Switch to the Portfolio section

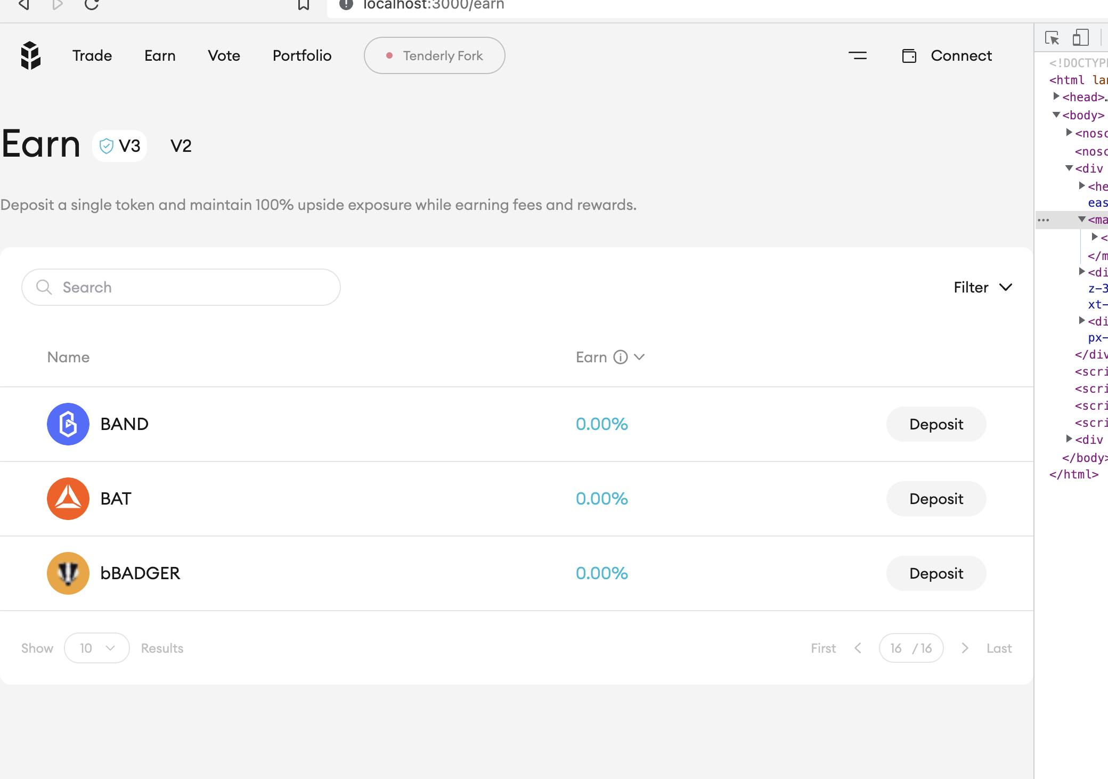coord(302,55)
